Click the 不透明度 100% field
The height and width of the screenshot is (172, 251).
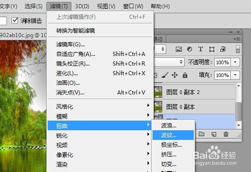(222, 62)
